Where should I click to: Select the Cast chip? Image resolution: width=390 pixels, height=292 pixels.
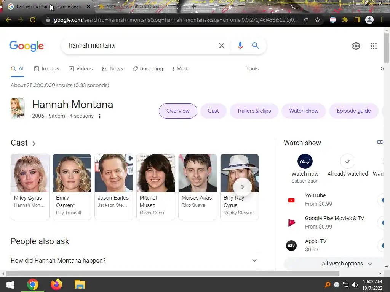tap(213, 111)
